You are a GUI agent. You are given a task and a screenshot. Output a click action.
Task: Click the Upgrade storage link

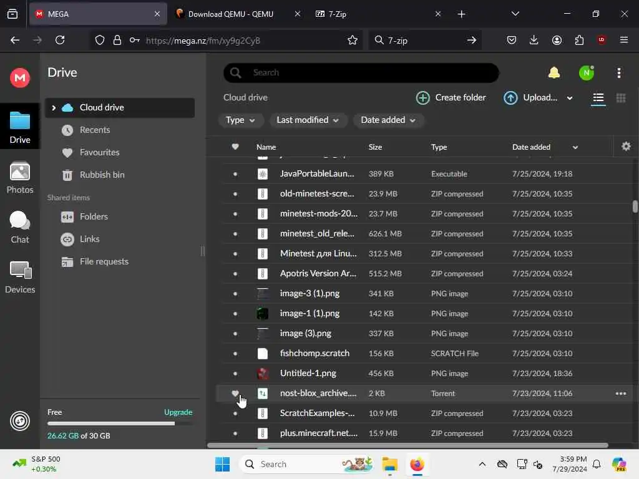178,412
